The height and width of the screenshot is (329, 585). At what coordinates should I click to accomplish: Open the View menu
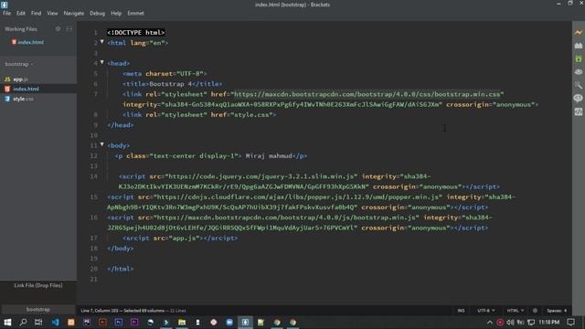pos(52,13)
